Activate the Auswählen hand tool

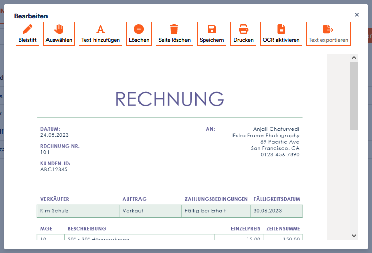[x=59, y=34]
